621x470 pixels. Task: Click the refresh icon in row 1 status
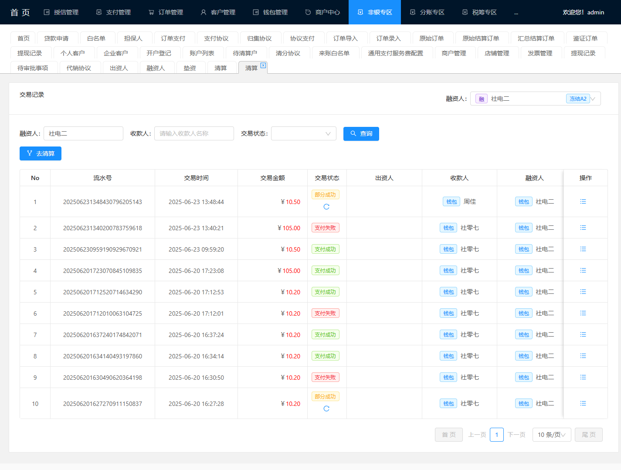click(326, 207)
